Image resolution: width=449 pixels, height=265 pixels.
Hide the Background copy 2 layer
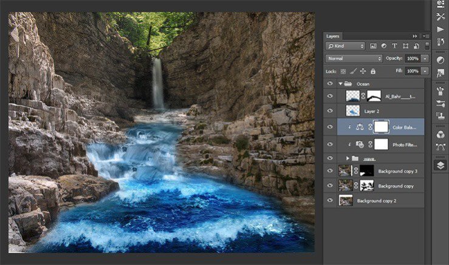point(330,200)
